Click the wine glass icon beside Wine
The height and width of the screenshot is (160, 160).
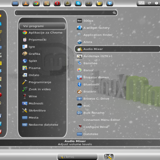pyautogui.click(x=25, y=96)
